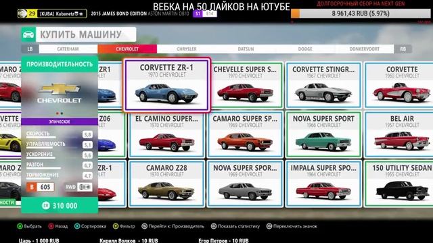Click the RB bumper button

(403, 49)
